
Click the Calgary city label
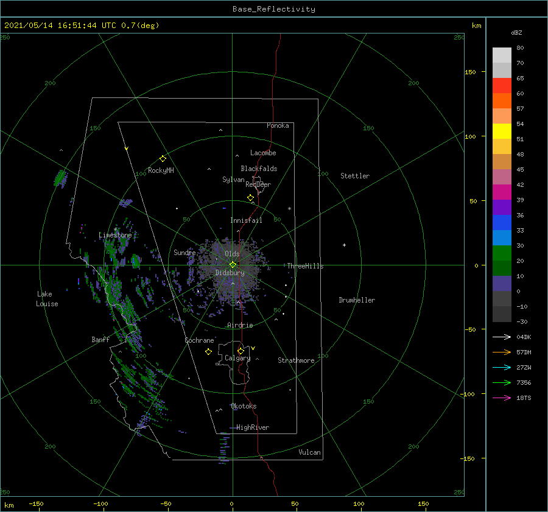237,358
